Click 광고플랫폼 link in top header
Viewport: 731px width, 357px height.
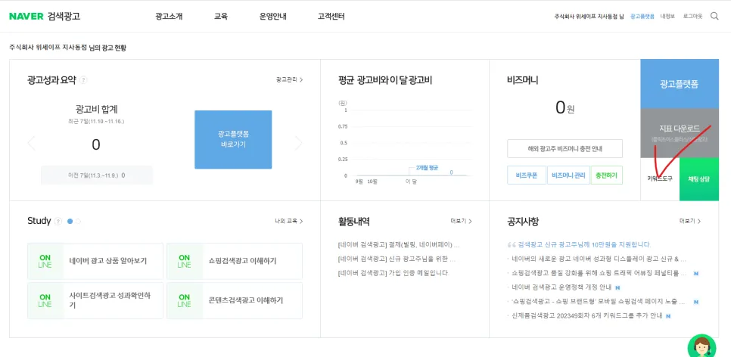click(642, 17)
